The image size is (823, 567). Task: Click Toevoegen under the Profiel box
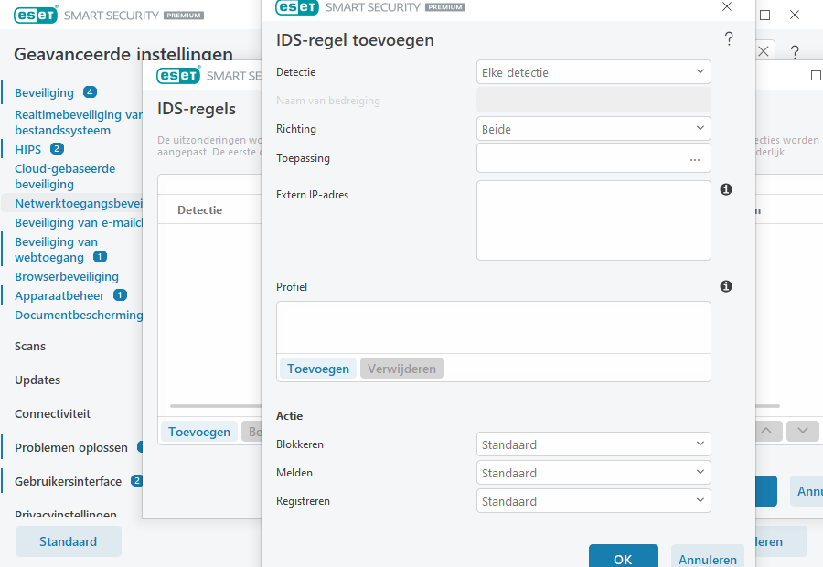coord(317,368)
